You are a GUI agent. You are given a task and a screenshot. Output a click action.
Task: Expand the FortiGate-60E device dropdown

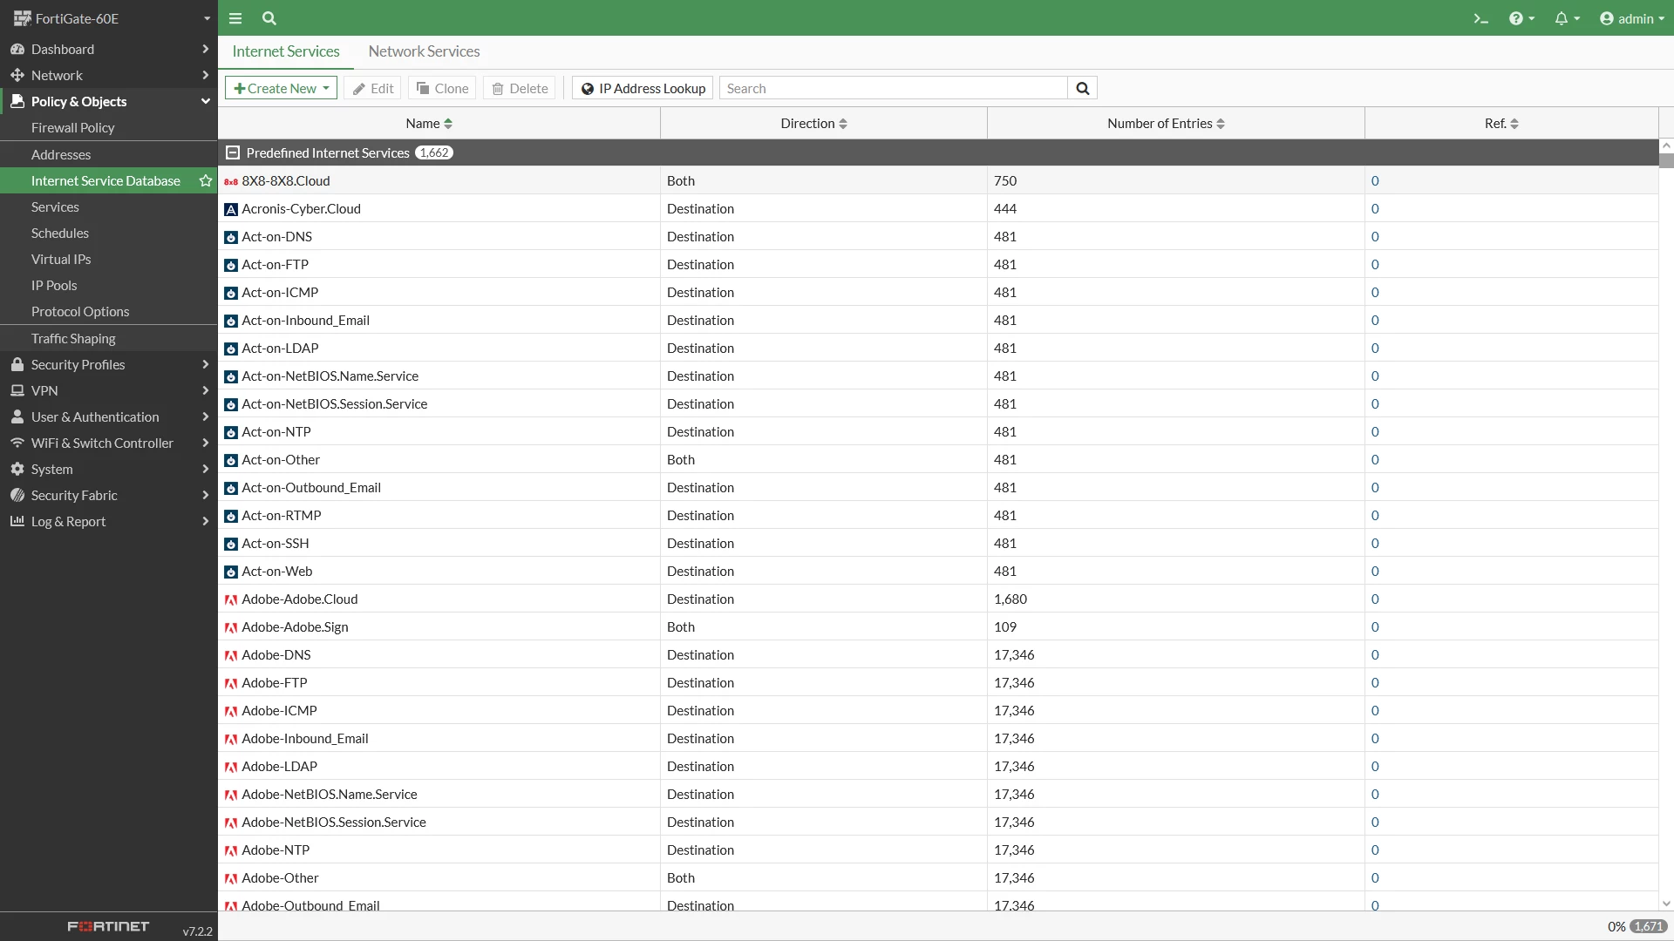point(207,18)
